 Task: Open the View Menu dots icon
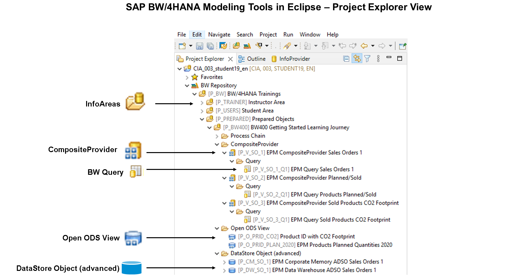[378, 59]
